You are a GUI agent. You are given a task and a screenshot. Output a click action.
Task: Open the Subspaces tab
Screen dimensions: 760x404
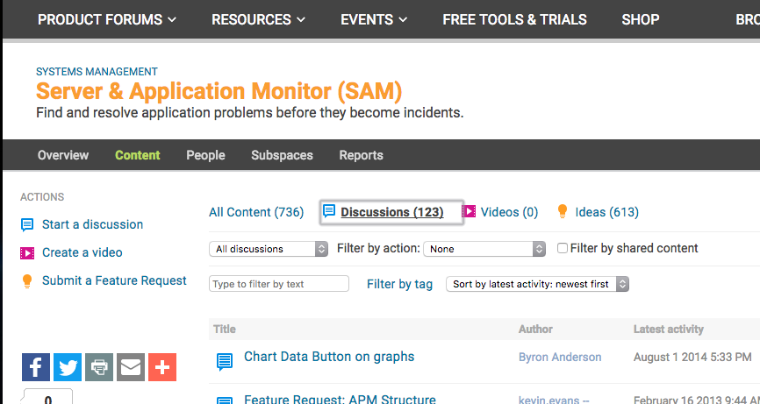click(282, 155)
